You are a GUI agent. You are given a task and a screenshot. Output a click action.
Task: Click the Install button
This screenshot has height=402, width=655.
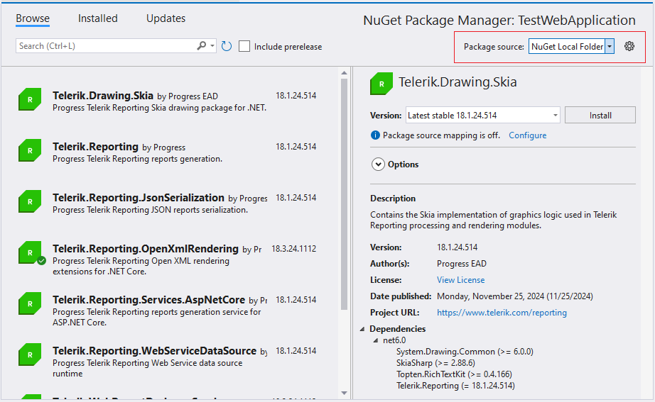click(600, 116)
